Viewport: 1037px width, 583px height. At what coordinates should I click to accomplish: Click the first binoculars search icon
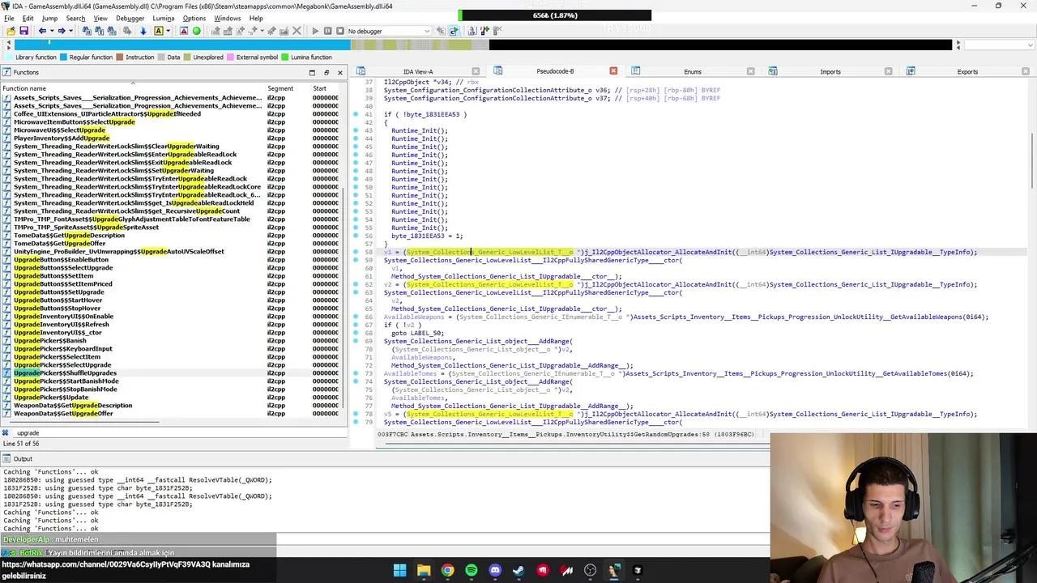87,31
